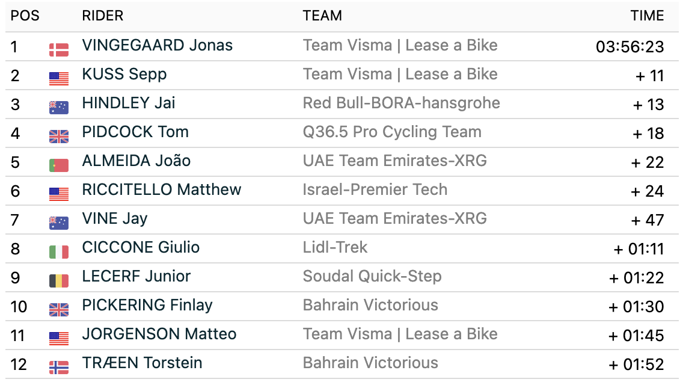This screenshot has height=385, width=680.
Task: Click the British flag next to Pidcock Tom
Action: click(x=58, y=136)
